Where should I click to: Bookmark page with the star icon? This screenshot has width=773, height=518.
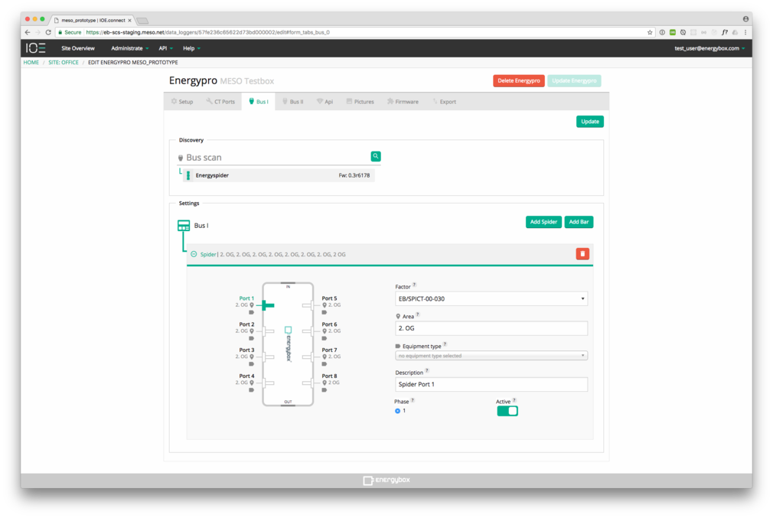pyautogui.click(x=650, y=33)
